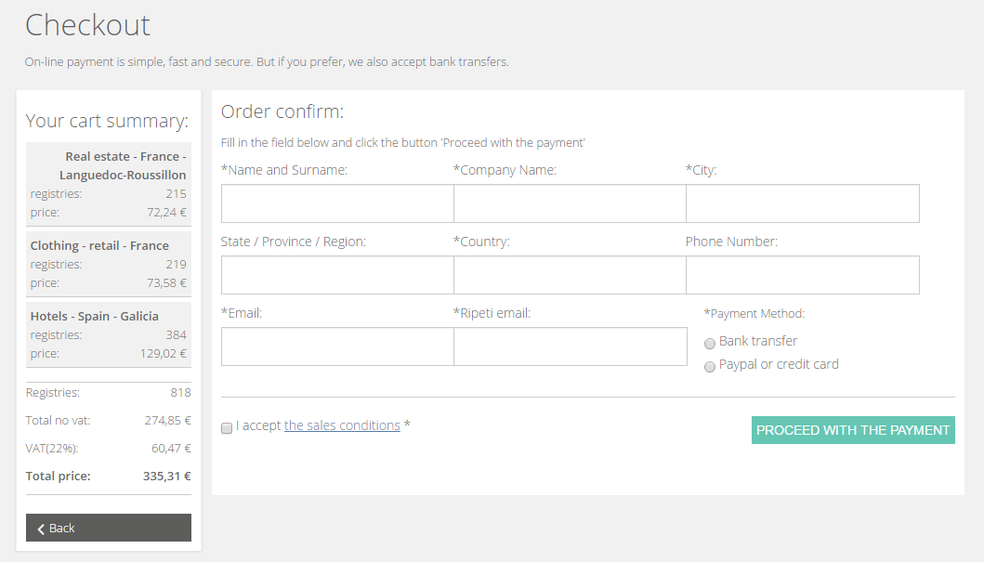Click the Ripeti email field
Screen dimensions: 984x562
[x=571, y=346]
